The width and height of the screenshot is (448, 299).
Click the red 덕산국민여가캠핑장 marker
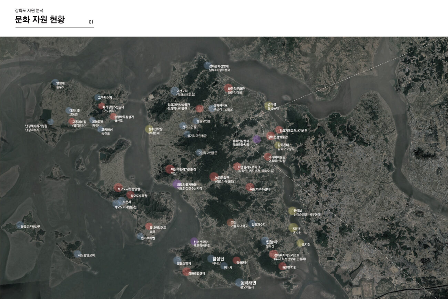pos(170,169)
